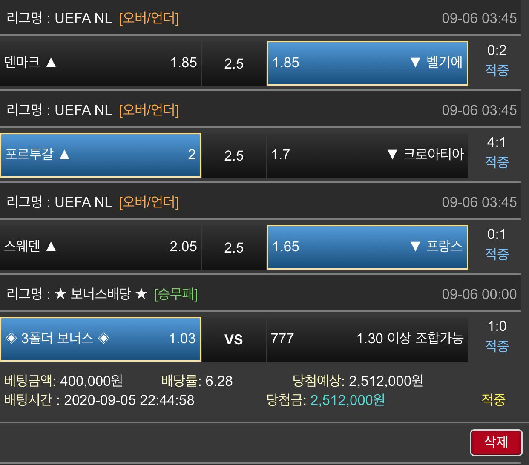The width and height of the screenshot is (529, 465).
Task: Click the VS cell in bonus row
Action: pos(234,339)
